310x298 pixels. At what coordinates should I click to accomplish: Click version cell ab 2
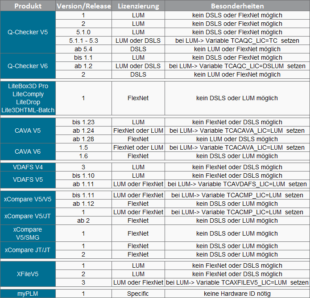[83, 220]
